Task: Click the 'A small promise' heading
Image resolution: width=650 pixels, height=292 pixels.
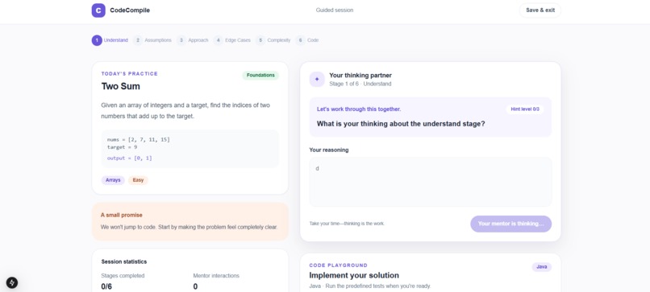Action: click(x=122, y=215)
